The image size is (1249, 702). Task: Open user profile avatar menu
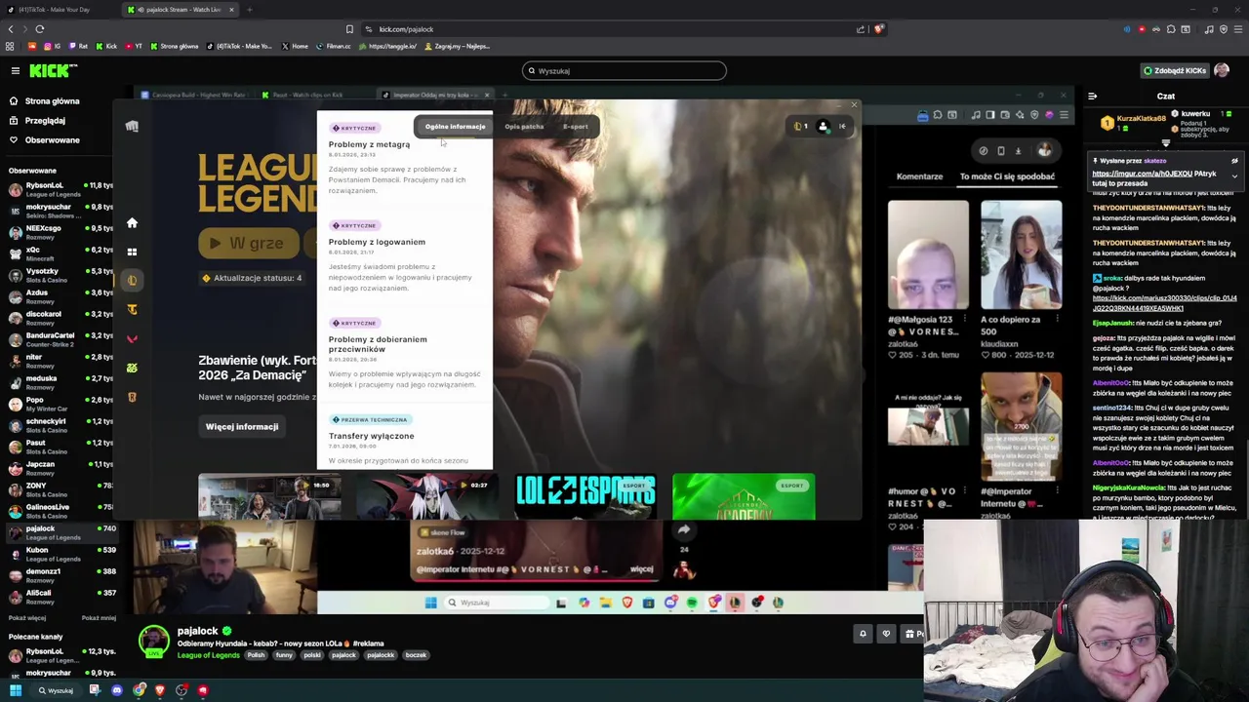[x=1222, y=70]
